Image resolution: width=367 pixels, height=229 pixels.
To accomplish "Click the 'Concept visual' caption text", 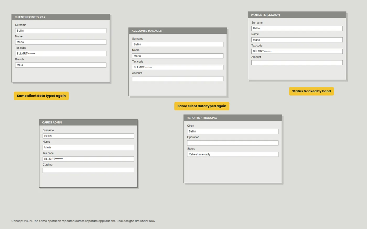I will pos(83,221).
